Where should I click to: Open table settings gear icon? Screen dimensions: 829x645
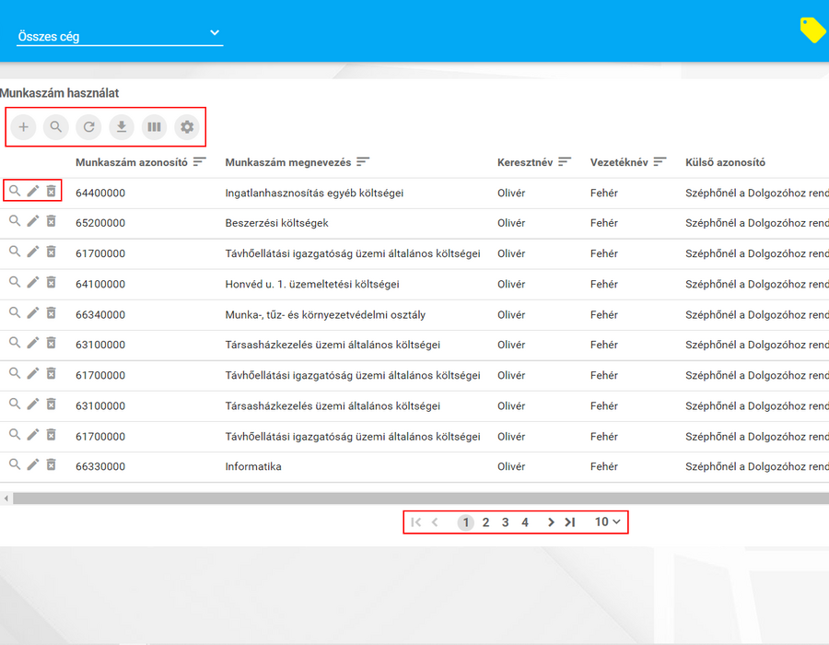(x=187, y=127)
